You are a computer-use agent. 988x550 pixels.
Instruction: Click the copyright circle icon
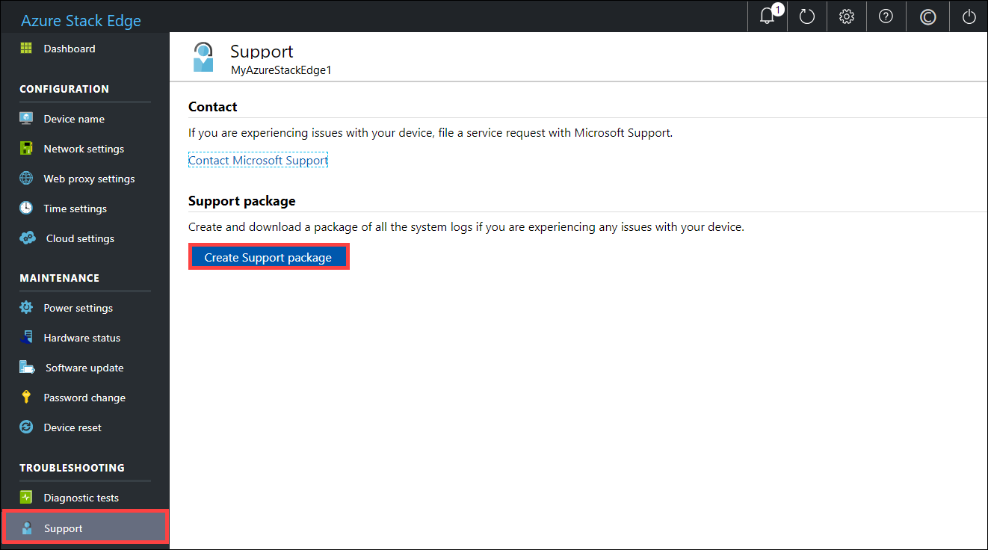[x=927, y=16]
